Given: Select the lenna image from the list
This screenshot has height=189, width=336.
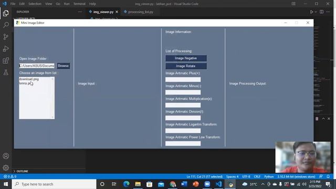Looking at the screenshot, I should tap(26, 83).
